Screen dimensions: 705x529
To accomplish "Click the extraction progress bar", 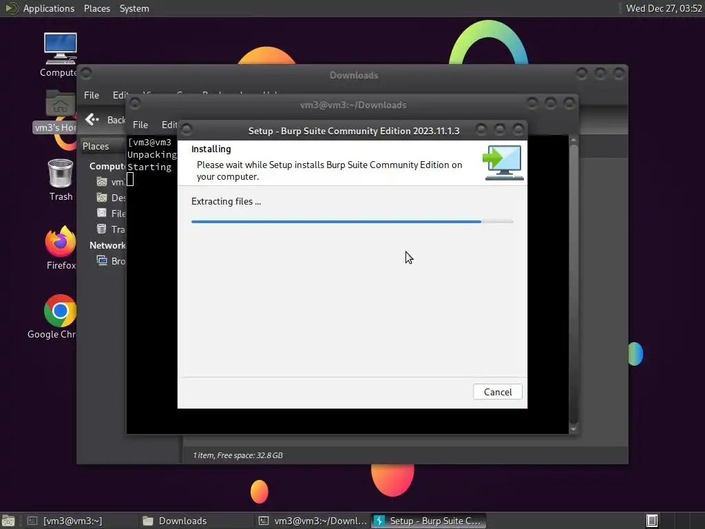I will click(x=352, y=221).
